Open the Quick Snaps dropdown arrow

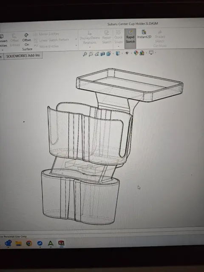point(119,46)
